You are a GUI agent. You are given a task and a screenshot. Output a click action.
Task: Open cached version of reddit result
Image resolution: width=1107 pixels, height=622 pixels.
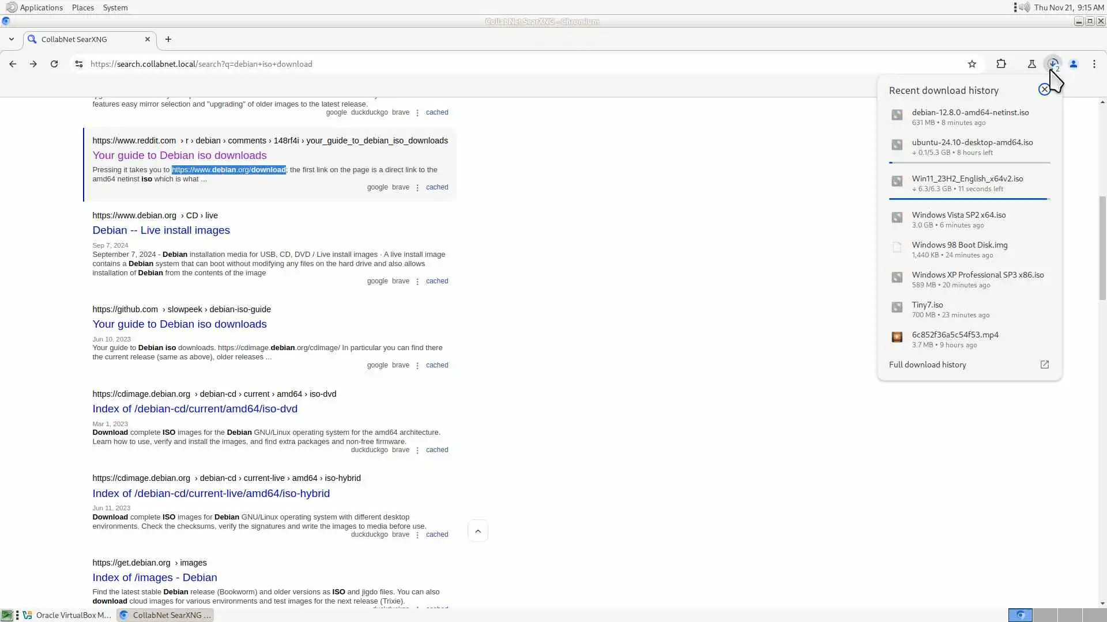click(436, 187)
